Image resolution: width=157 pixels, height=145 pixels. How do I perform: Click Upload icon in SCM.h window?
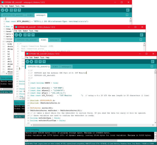(20, 35)
